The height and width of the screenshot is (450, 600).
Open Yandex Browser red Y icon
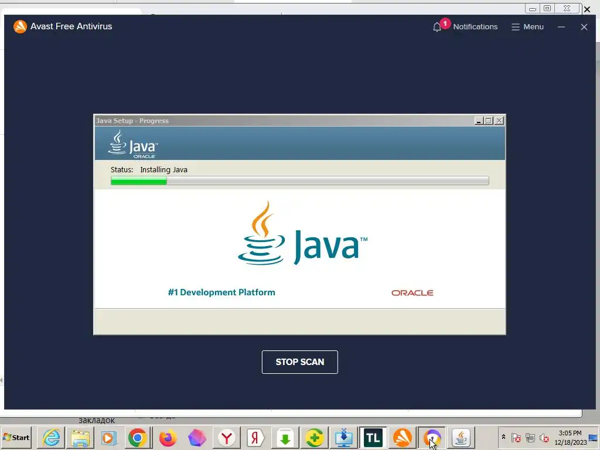coord(227,438)
